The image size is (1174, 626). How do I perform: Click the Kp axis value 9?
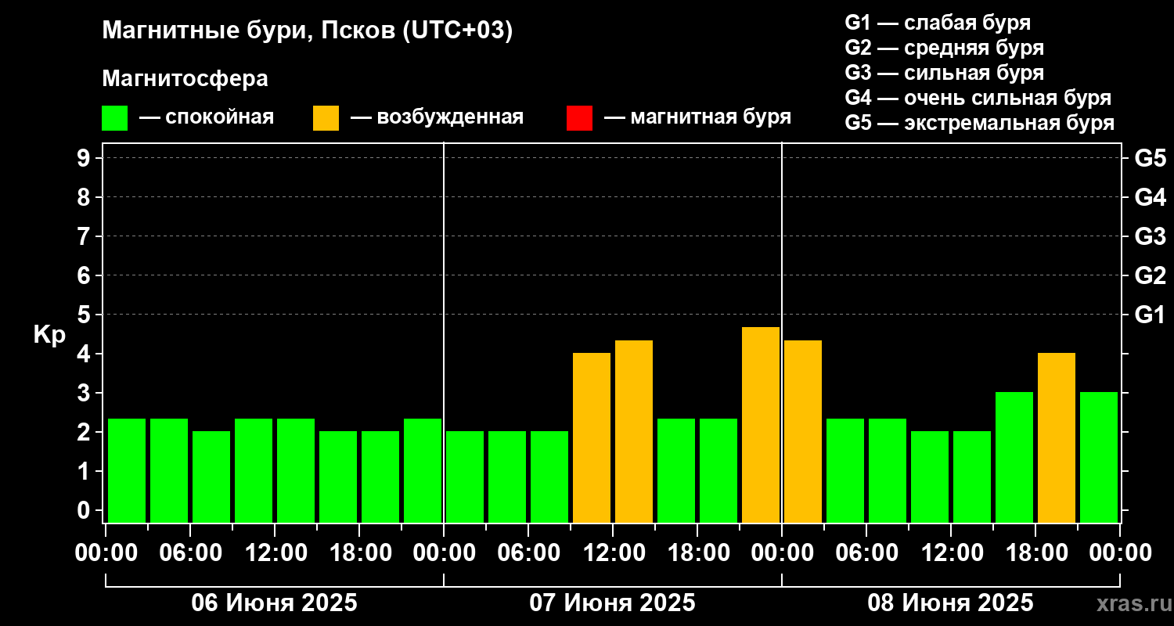tap(85, 158)
